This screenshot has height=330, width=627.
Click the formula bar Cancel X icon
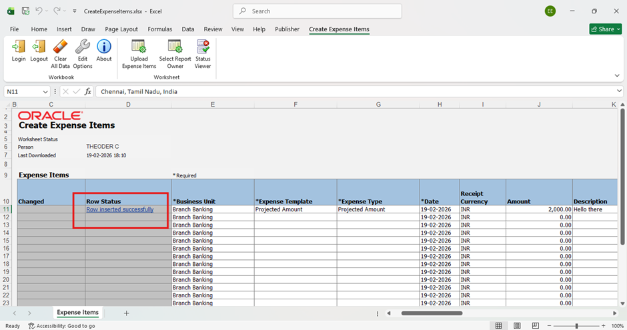click(65, 91)
